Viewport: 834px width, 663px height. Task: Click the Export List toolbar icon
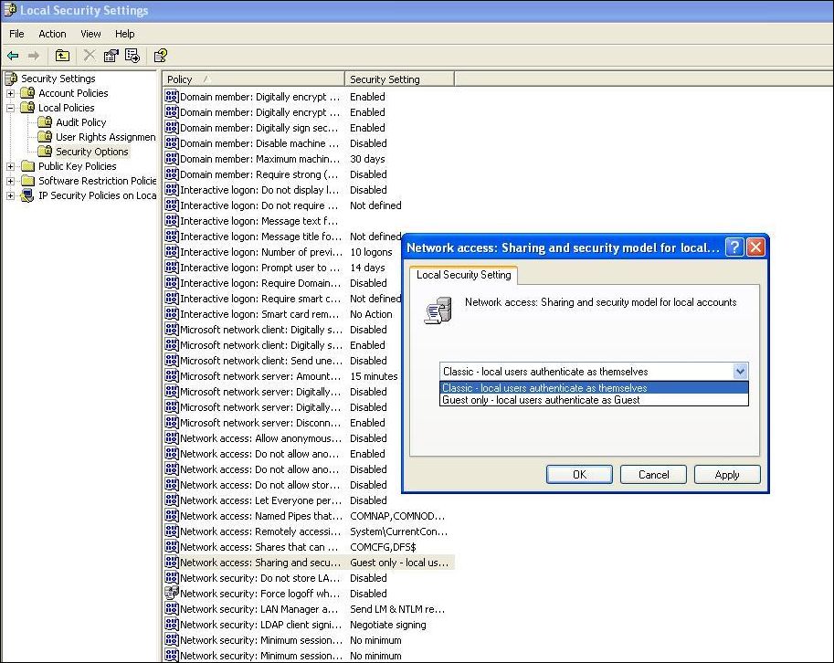point(131,57)
